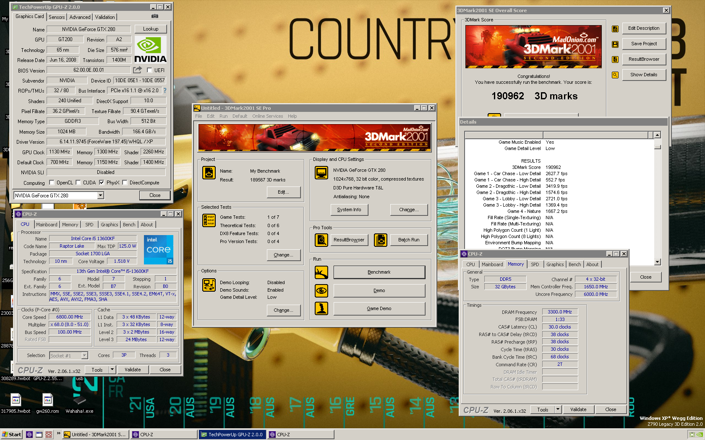Toggle the UEFI checkbox in GPU-Z
The height and width of the screenshot is (440, 705).
pos(149,70)
